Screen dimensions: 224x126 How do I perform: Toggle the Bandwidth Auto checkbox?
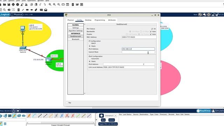[x=151, y=31]
